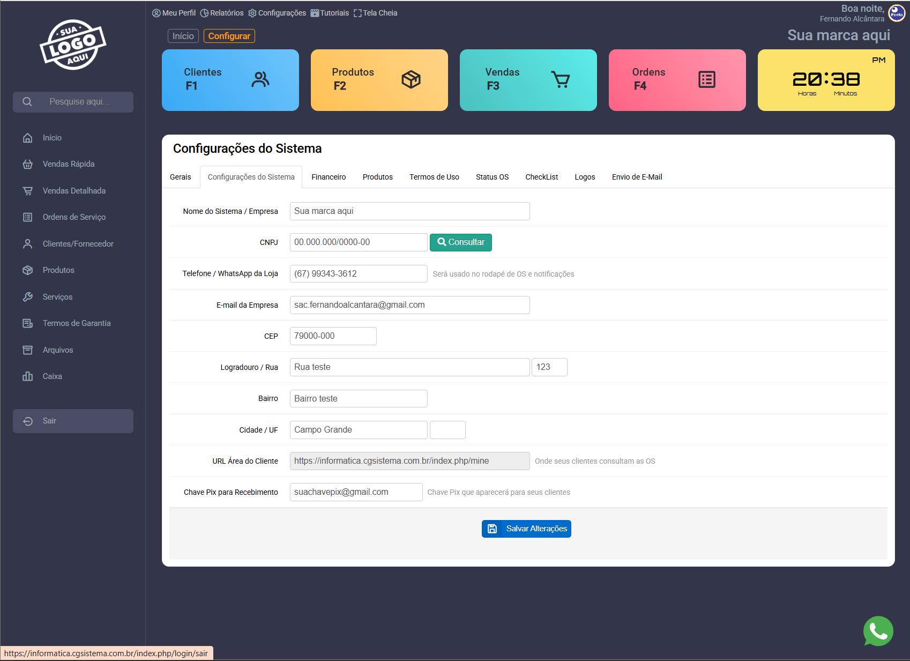The image size is (910, 661).
Task: Click the people icon on the Clientes F1 card
Action: [x=260, y=79]
